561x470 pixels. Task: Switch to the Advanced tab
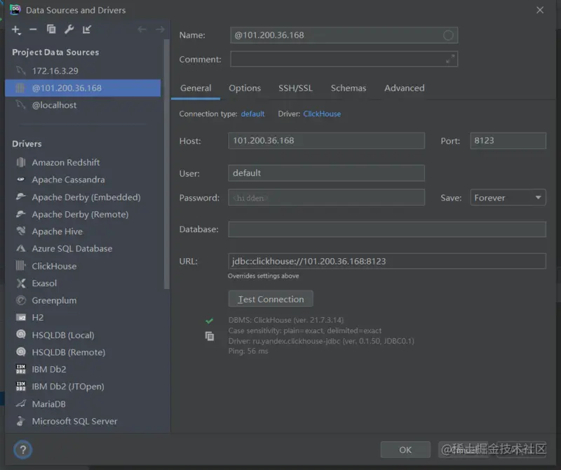[405, 88]
